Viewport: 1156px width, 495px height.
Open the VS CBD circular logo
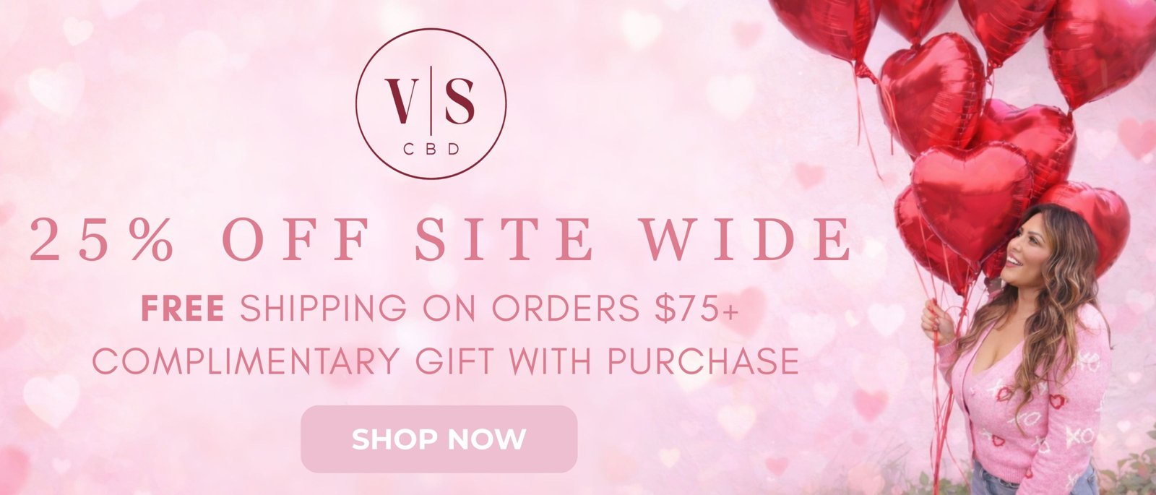(431, 103)
